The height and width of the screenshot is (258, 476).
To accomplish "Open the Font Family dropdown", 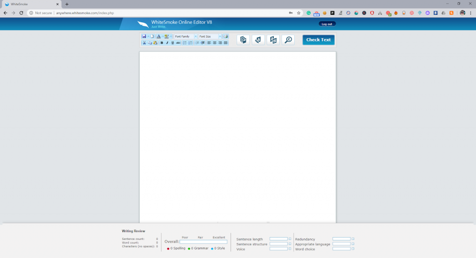I will tap(185, 36).
